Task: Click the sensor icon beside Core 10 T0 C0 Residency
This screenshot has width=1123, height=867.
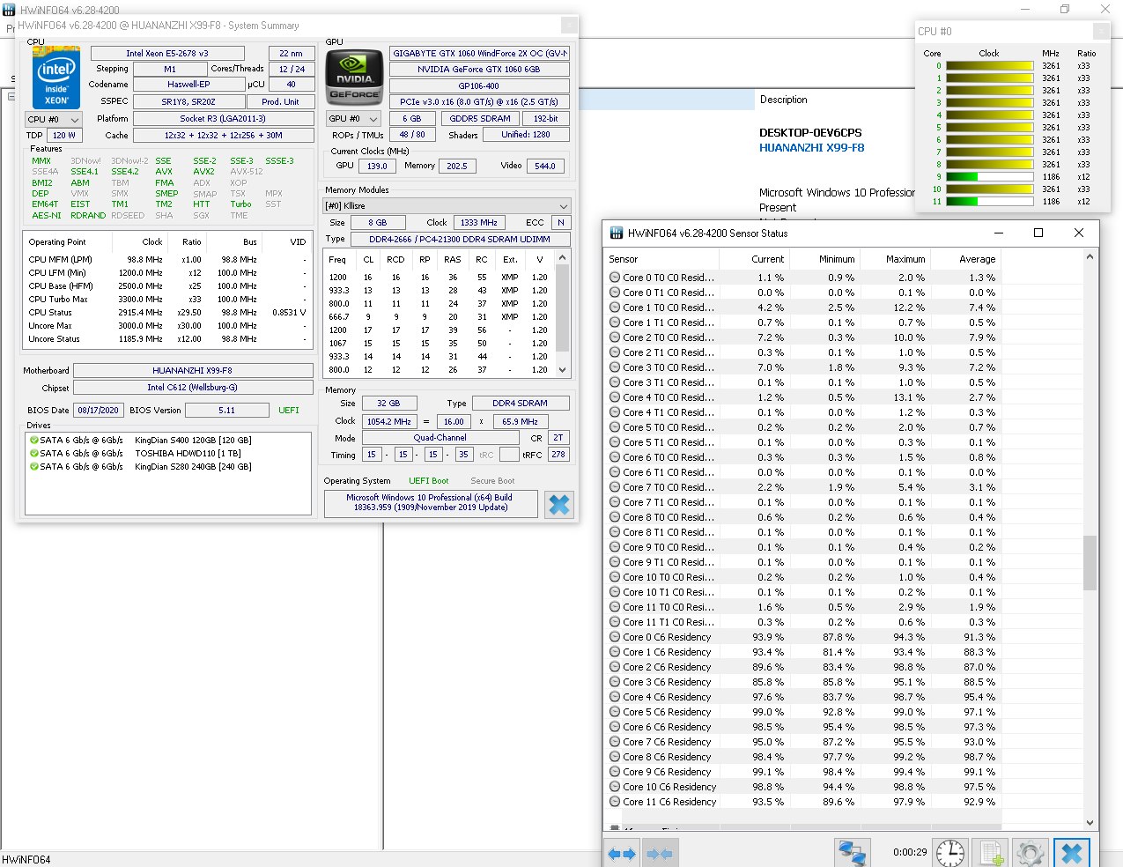Action: coord(615,577)
